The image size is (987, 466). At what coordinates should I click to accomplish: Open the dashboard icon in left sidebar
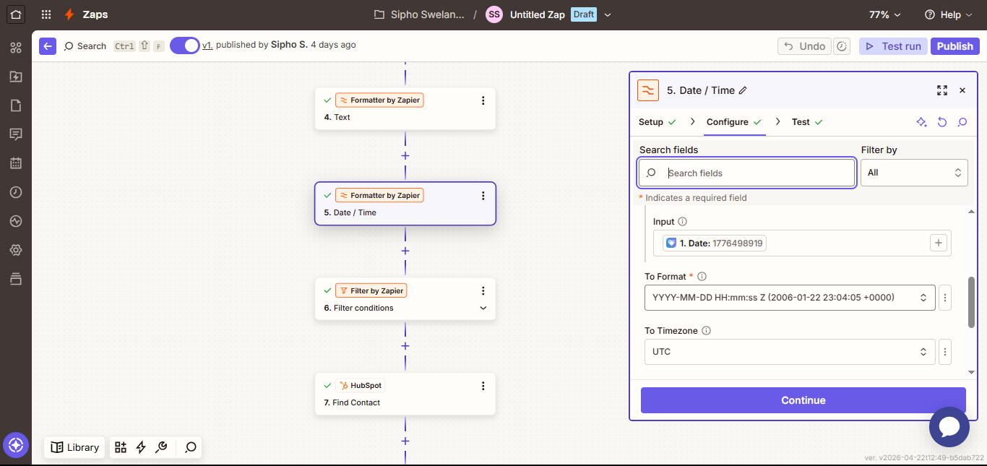tap(16, 48)
